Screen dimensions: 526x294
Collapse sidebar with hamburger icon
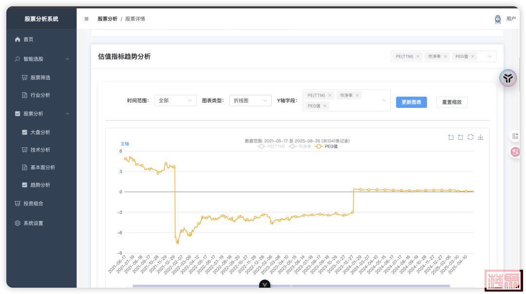tap(87, 19)
